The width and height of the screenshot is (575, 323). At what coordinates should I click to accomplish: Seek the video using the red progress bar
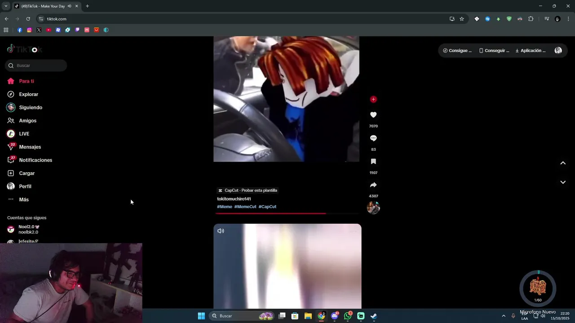pos(287,214)
